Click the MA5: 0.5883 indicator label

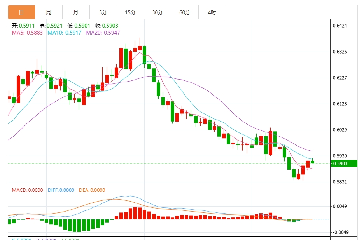[27, 33]
